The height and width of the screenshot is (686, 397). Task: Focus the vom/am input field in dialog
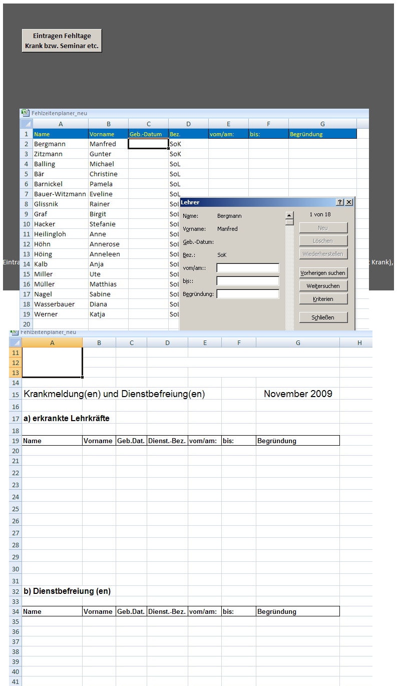(x=248, y=268)
